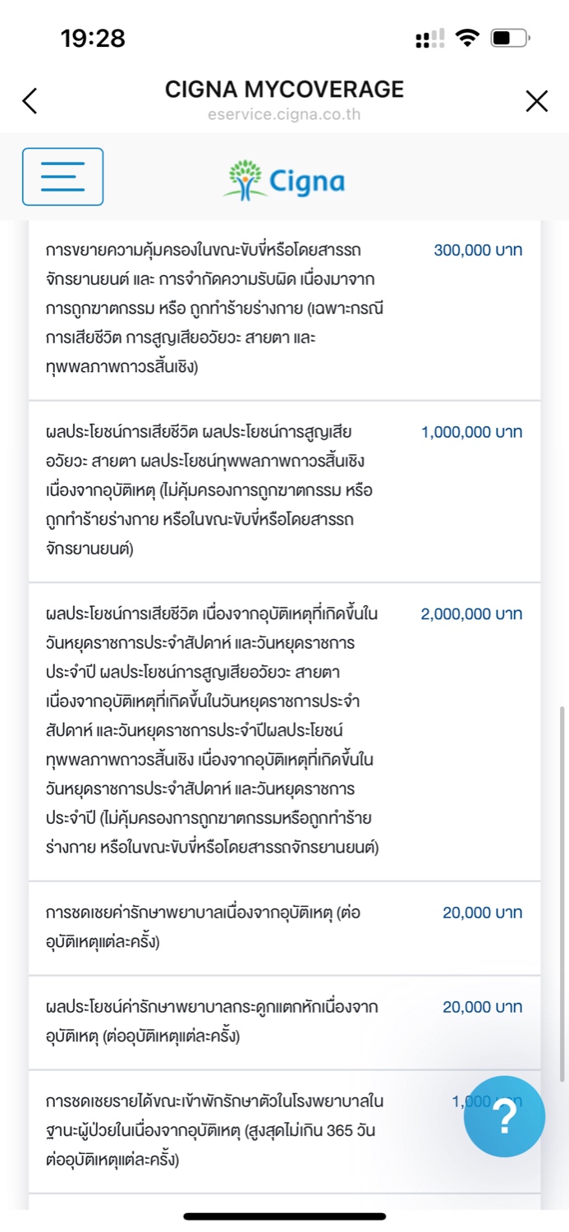Tap the bone fracture medical benefit row
The width and height of the screenshot is (569, 1232).
[x=202, y=1021]
